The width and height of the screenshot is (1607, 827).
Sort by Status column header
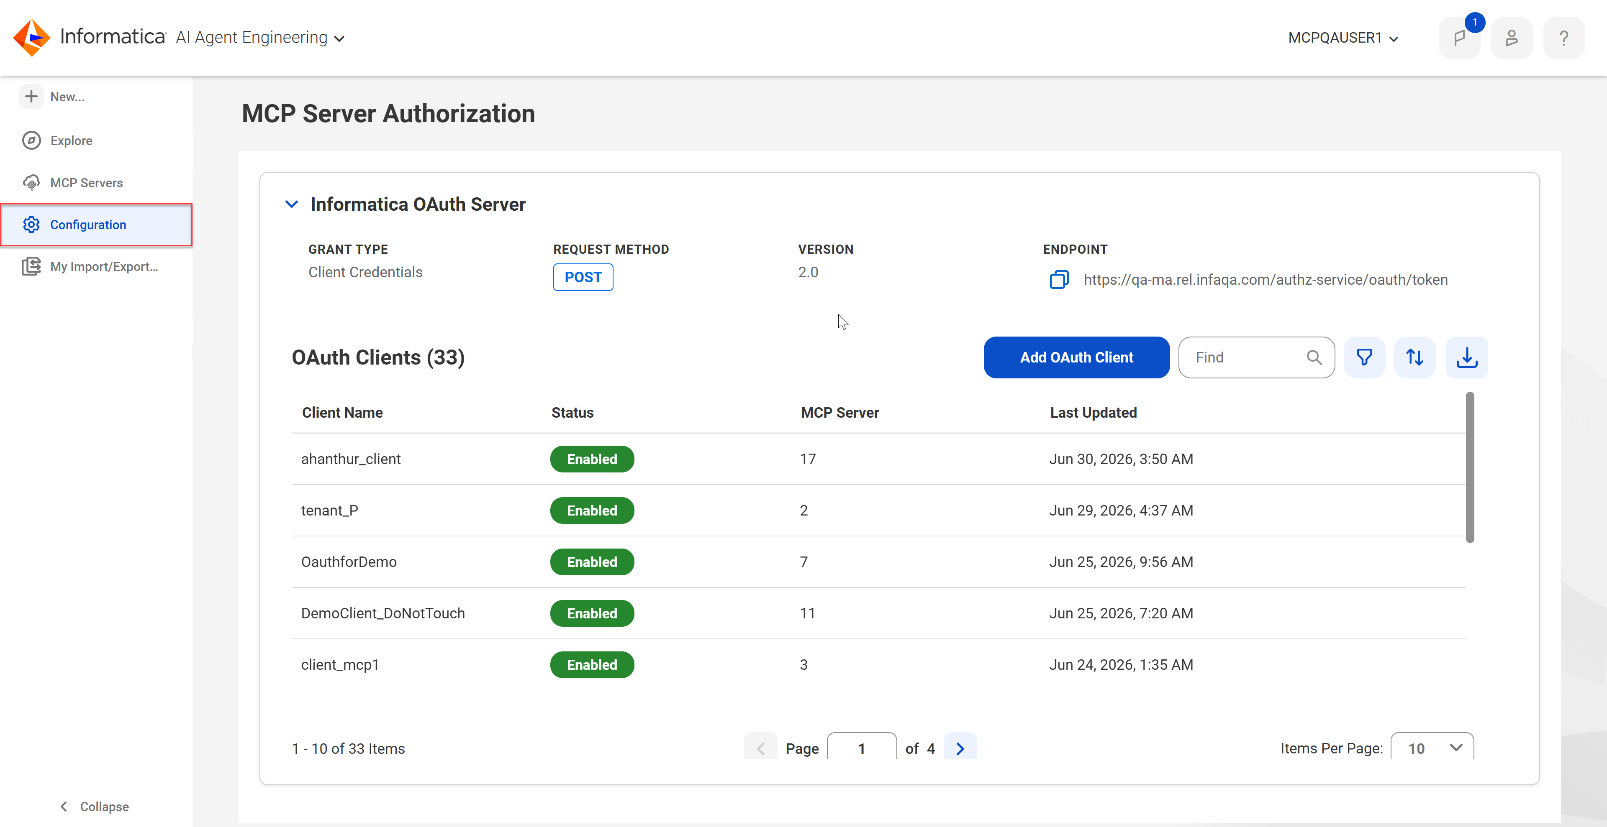(x=572, y=413)
